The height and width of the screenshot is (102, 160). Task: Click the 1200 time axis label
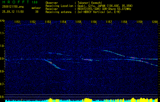[155, 22]
